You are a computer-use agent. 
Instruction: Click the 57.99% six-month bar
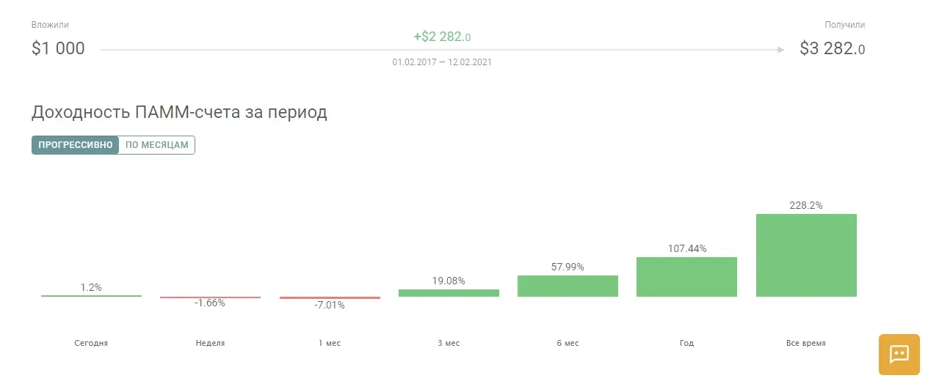[x=568, y=286]
